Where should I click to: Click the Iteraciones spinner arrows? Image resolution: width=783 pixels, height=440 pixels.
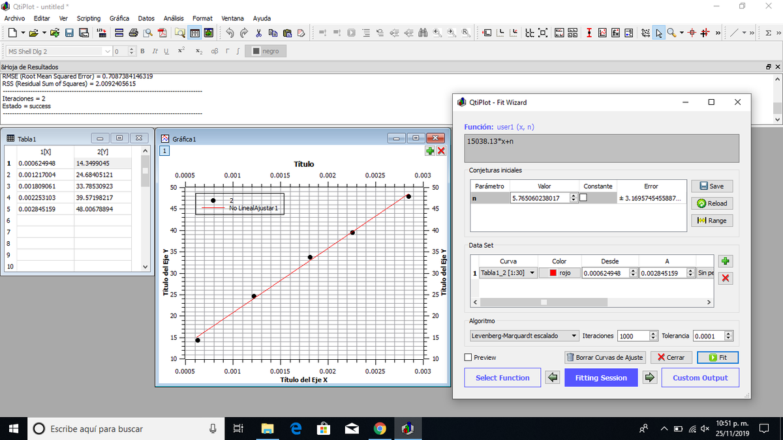(x=654, y=336)
